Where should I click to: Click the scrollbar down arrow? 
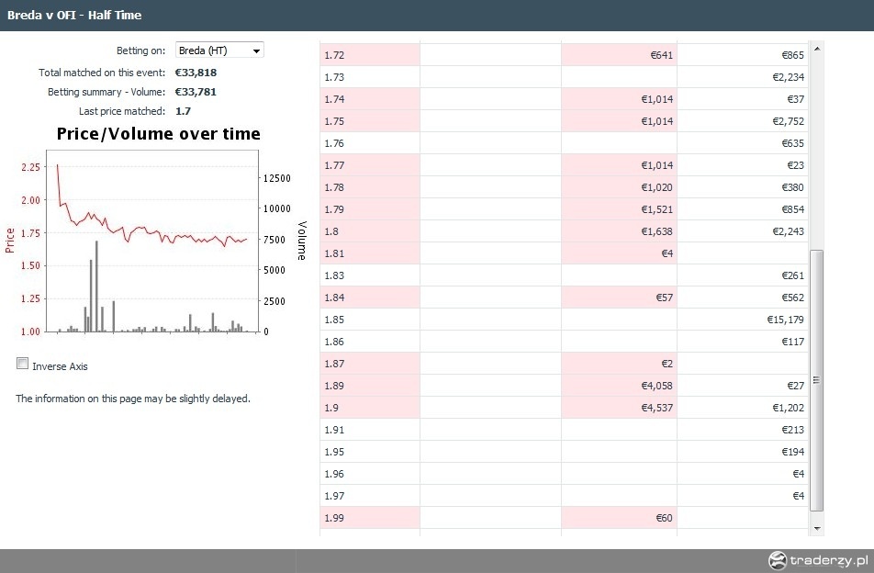click(x=816, y=528)
